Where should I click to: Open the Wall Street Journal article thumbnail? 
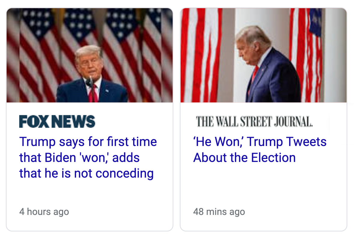(x=263, y=55)
